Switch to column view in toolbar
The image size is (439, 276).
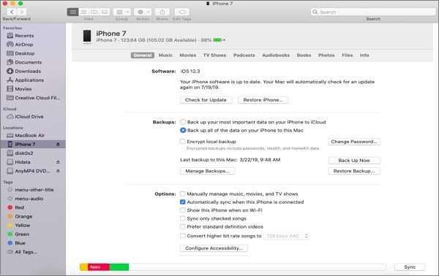click(94, 12)
